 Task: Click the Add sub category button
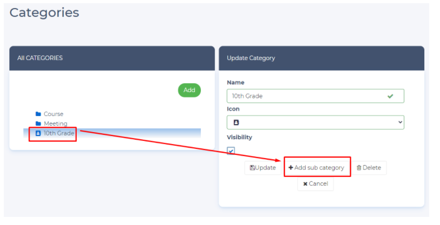click(x=317, y=168)
